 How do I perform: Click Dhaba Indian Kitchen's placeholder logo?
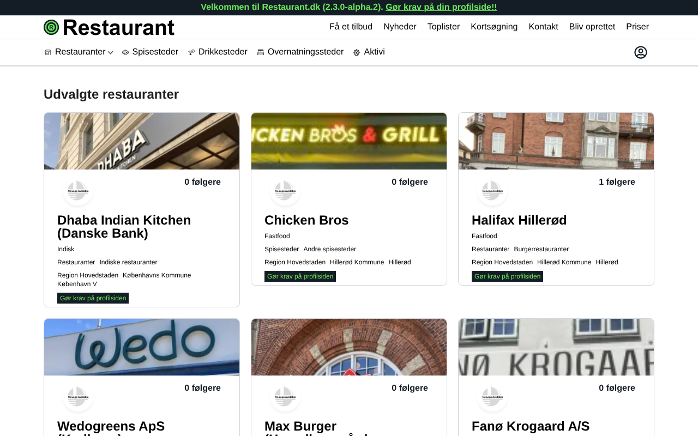coord(78,191)
